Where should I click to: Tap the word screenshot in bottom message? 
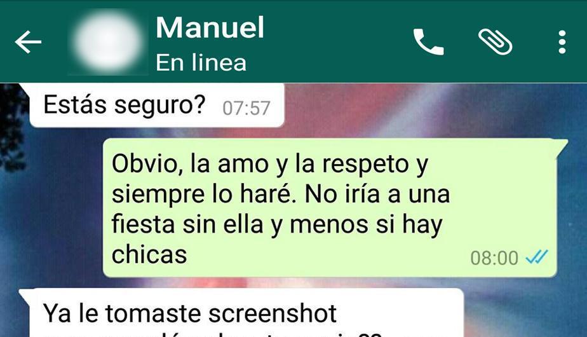pyautogui.click(x=272, y=313)
